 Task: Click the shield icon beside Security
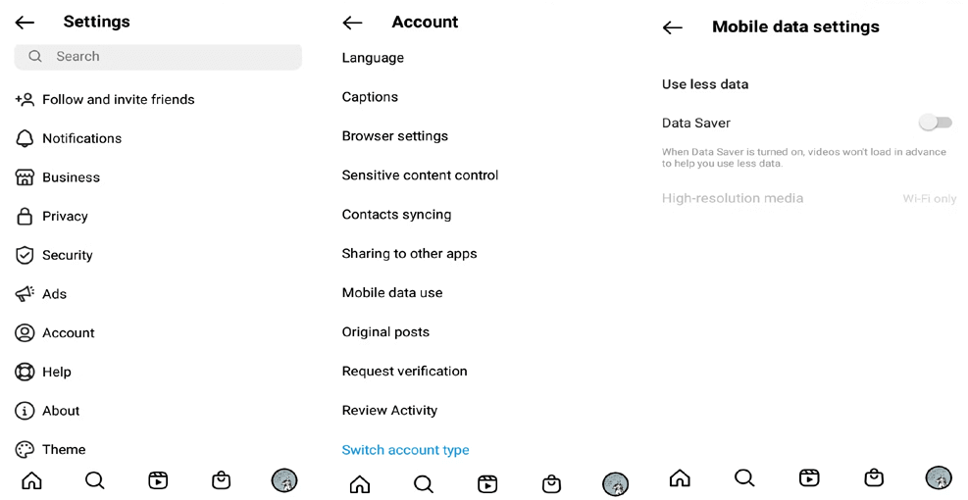pyautogui.click(x=25, y=255)
